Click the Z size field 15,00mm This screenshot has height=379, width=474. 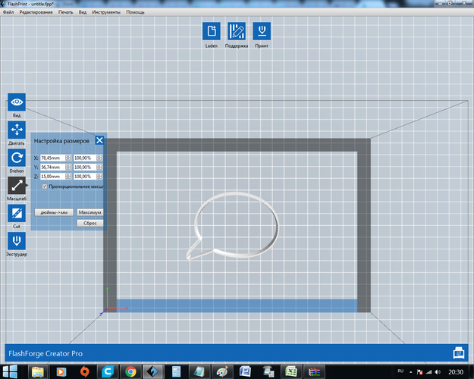point(53,176)
